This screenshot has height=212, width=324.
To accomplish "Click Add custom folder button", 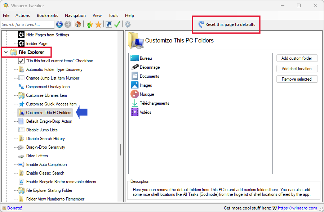I will 297,58.
